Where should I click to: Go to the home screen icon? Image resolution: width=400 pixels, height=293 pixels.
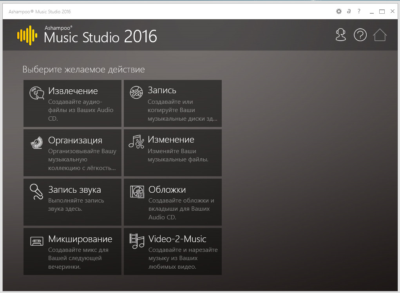click(x=380, y=35)
